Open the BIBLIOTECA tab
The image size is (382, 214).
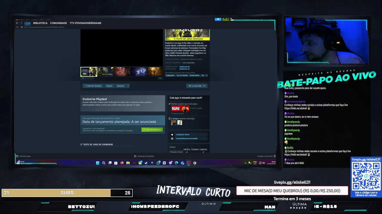(40, 23)
